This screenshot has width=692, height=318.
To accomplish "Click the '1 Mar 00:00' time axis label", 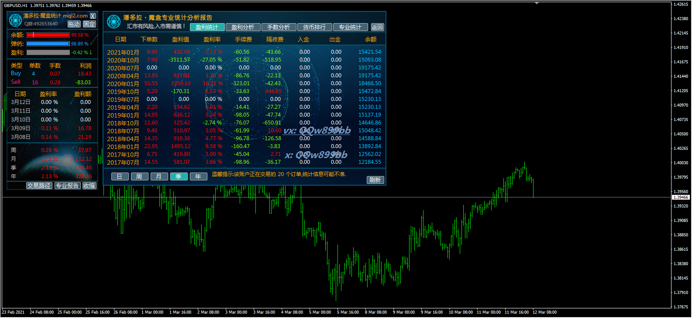I will pos(152,312).
